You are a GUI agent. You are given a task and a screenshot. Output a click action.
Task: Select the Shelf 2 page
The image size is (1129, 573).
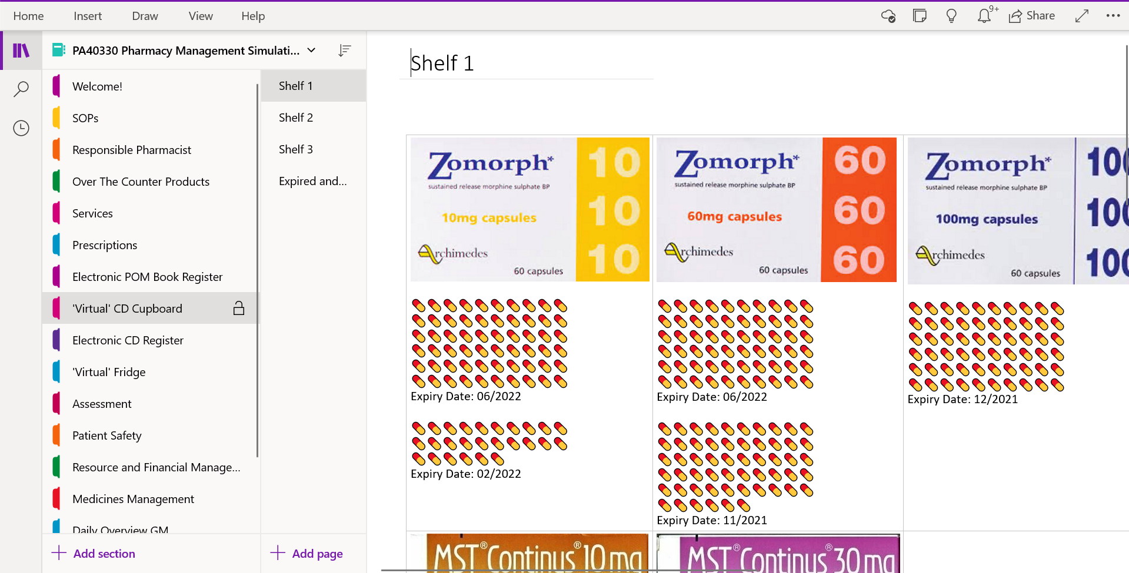click(x=314, y=118)
